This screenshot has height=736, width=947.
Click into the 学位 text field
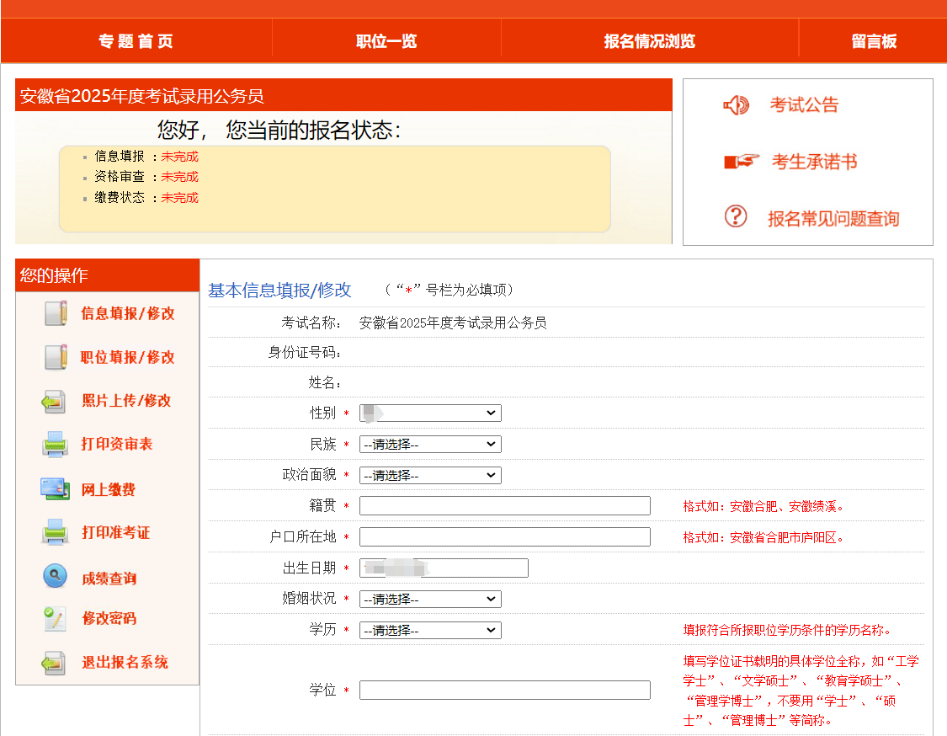[x=505, y=690]
